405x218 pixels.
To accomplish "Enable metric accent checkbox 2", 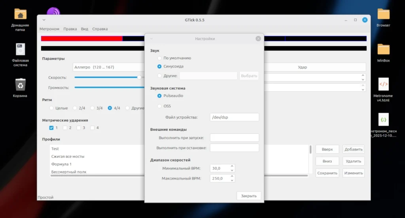I will pyautogui.click(x=65, y=128).
